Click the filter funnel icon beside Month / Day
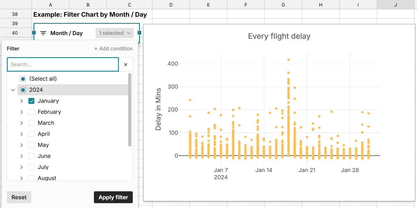This screenshot has width=417, height=208. (43, 33)
